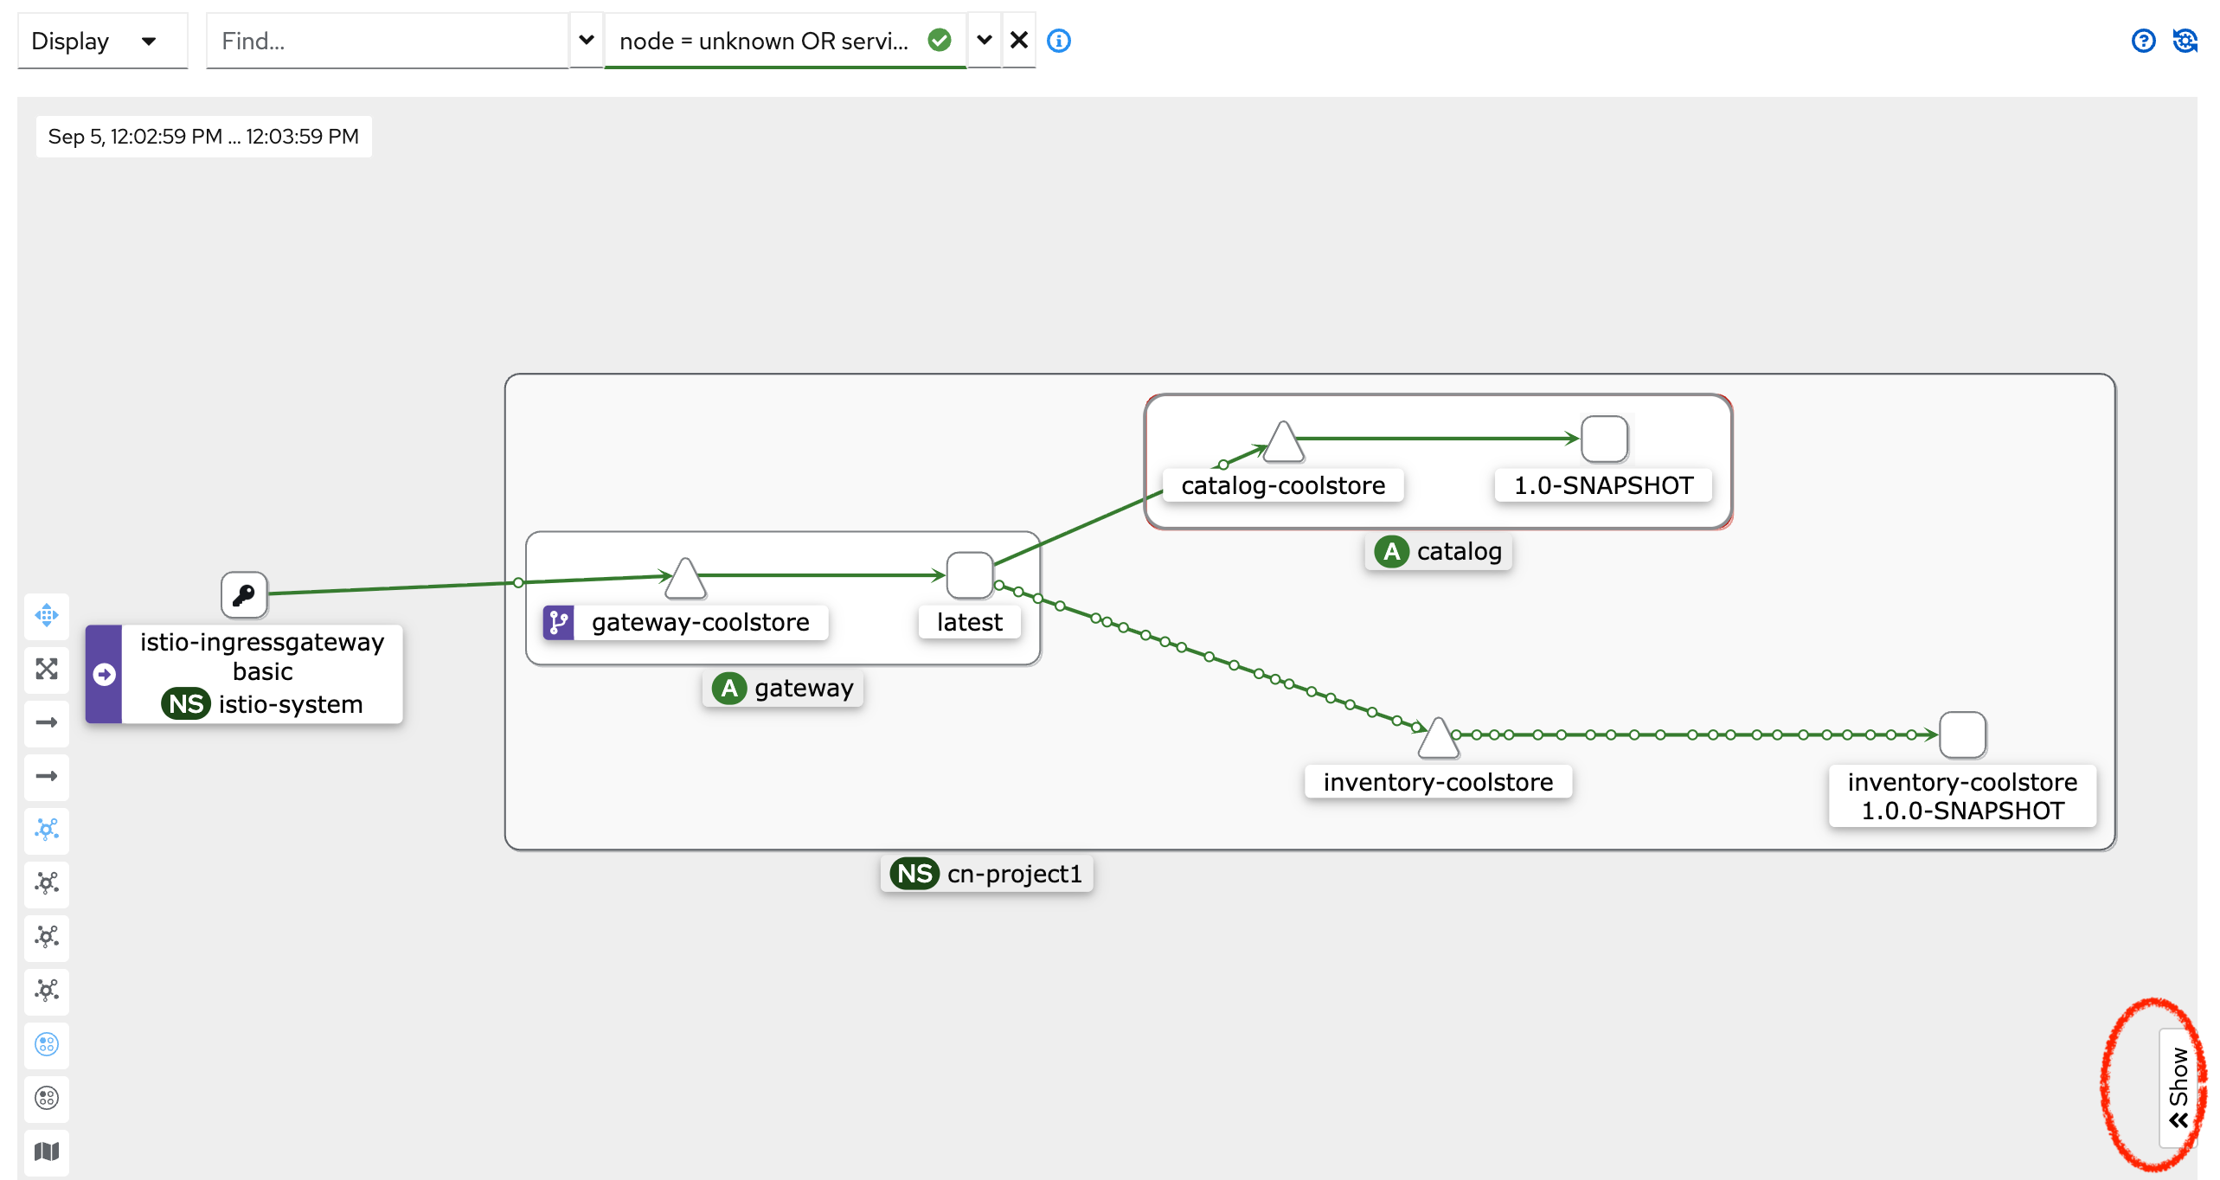This screenshot has width=2220, height=1180.
Task: Choose the gray namespace box layout icon
Action: pos(47,1098)
